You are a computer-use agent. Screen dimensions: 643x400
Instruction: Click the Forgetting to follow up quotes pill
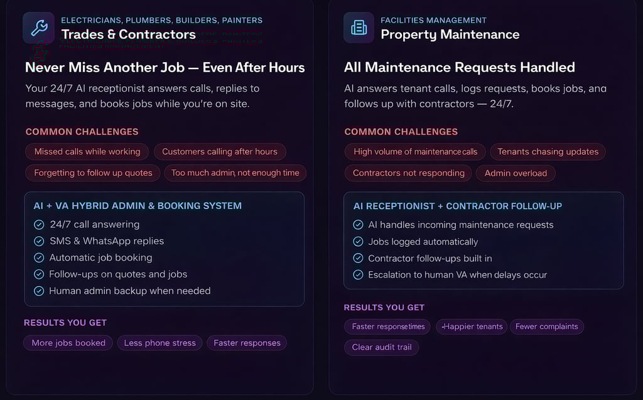coord(93,173)
